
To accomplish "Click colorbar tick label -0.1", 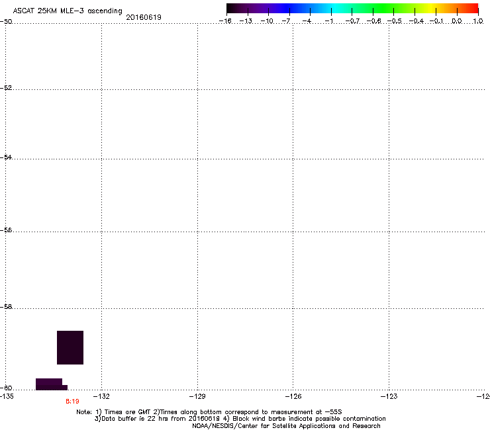I will 437,21.
